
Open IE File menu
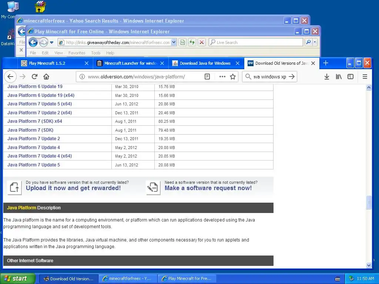pyautogui.click(x=33, y=53)
